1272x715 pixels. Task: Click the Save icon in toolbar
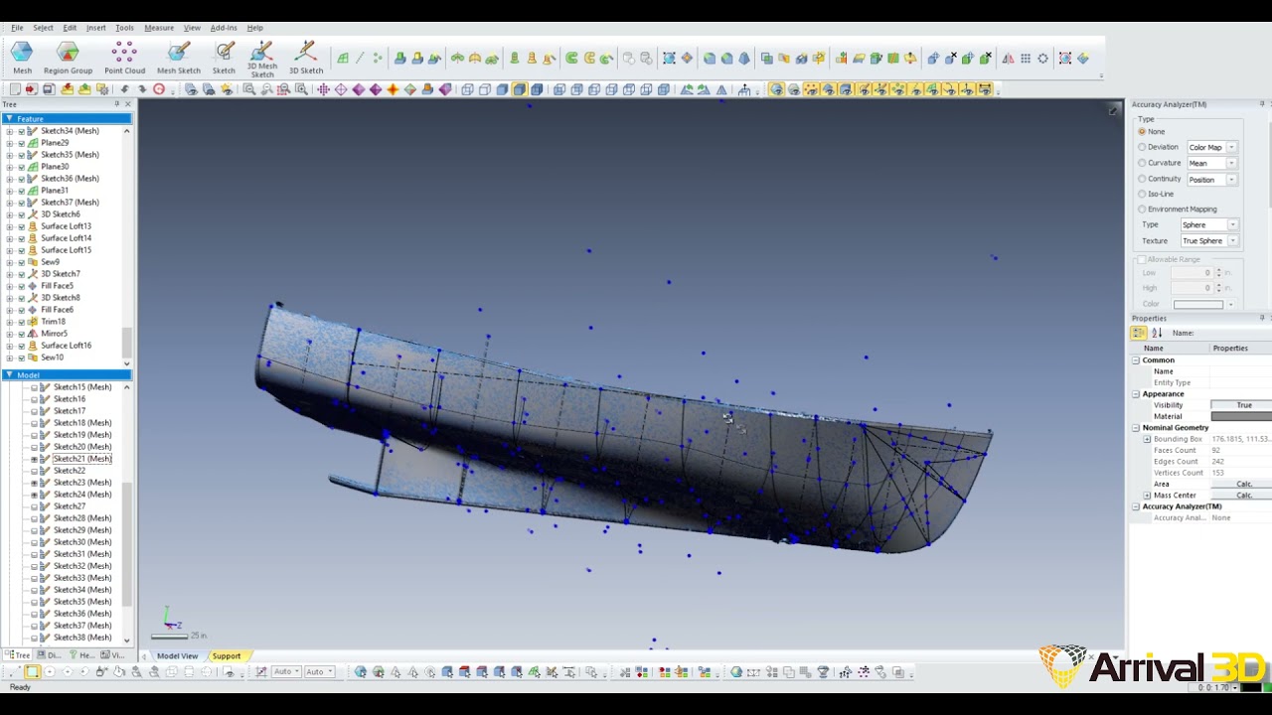pyautogui.click(x=49, y=89)
